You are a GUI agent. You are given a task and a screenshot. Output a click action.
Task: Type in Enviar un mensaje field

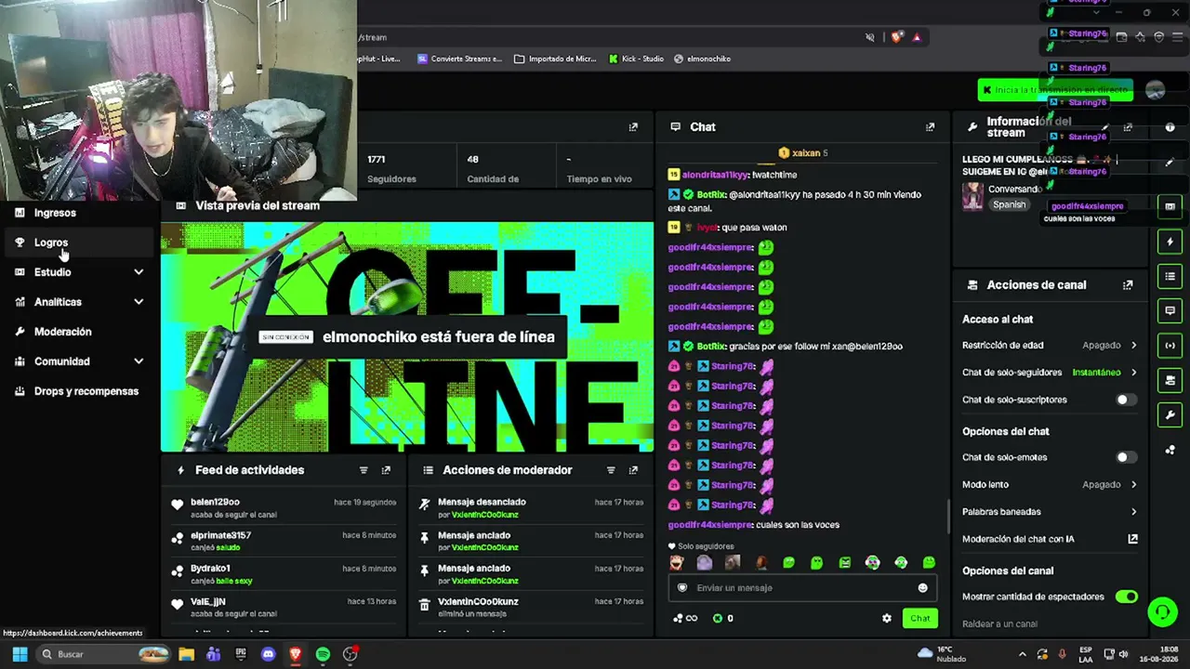coord(802,588)
